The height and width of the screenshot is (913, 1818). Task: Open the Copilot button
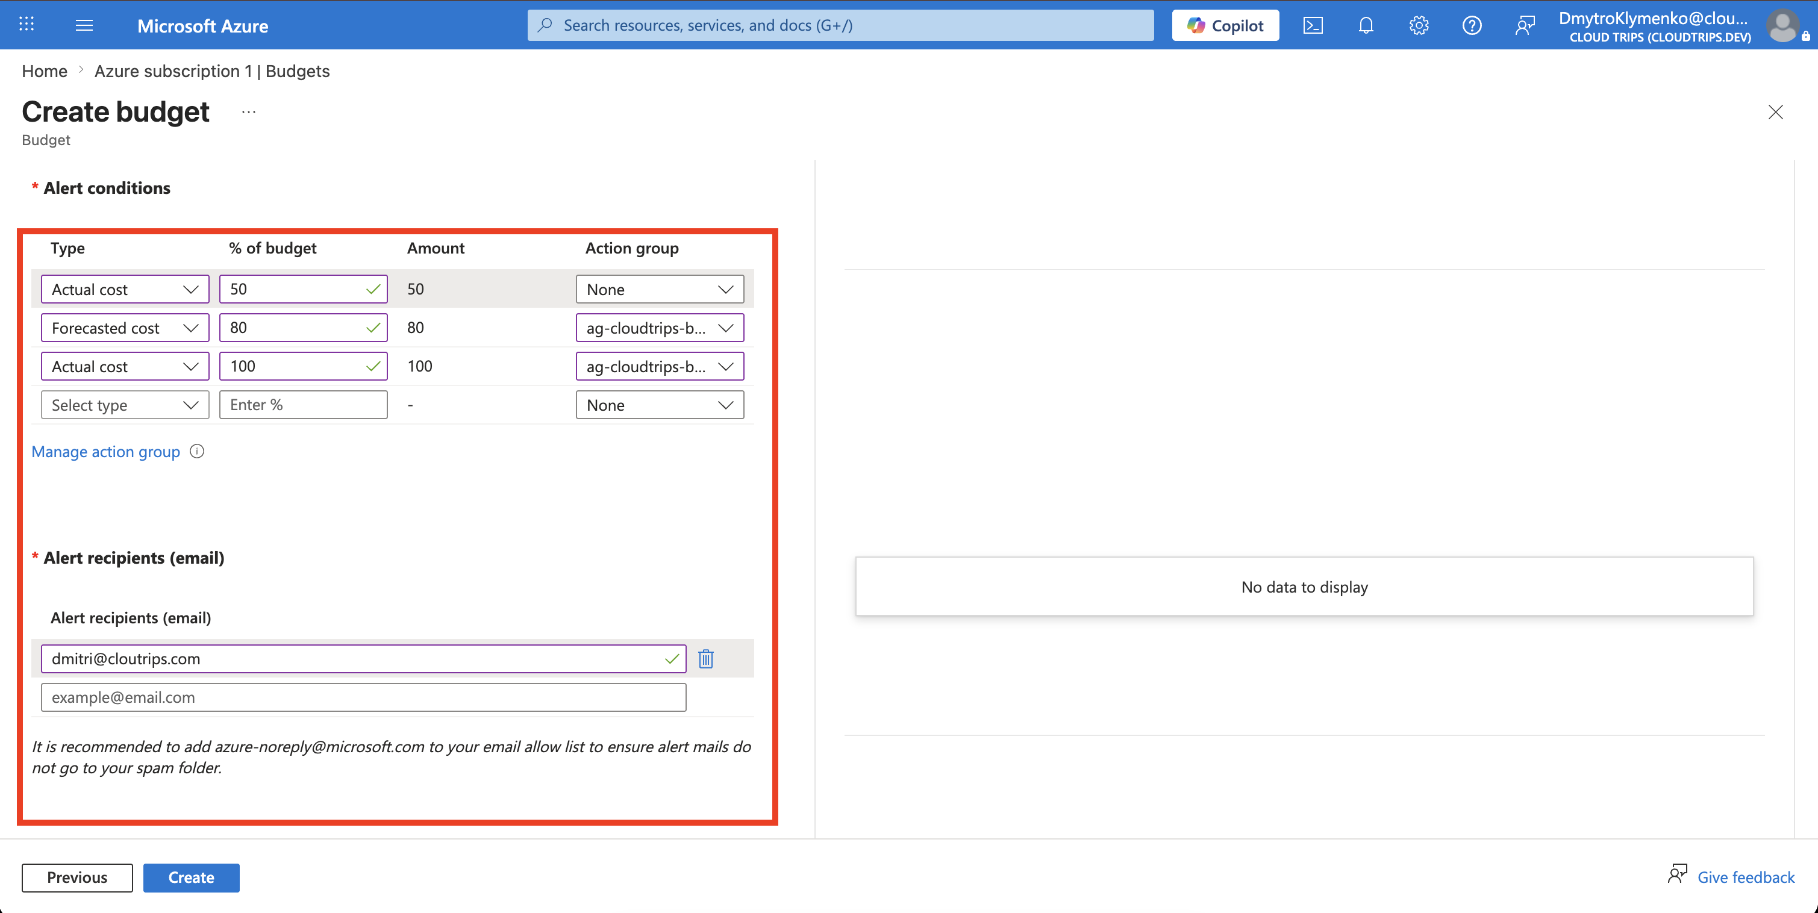pyautogui.click(x=1225, y=25)
